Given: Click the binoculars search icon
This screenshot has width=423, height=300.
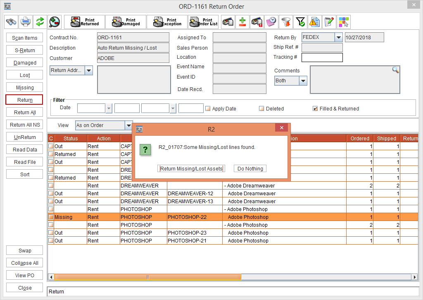Looking at the screenshot, I should [x=12, y=22].
